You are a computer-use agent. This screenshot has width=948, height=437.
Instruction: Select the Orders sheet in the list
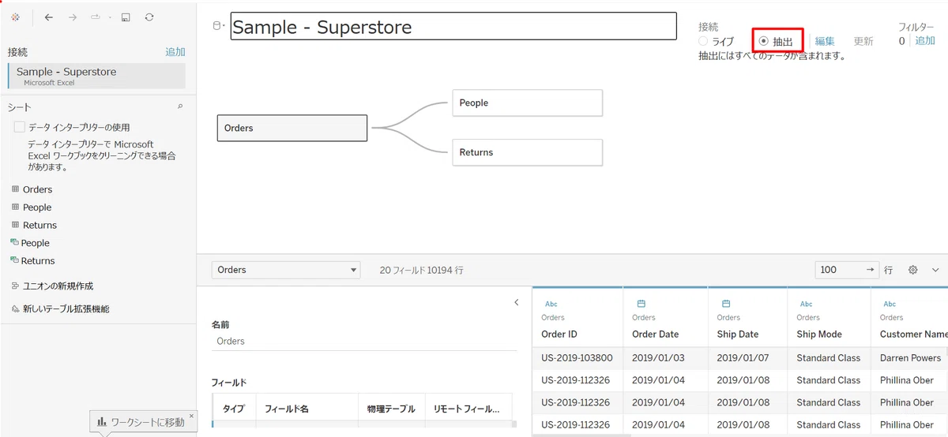click(37, 189)
